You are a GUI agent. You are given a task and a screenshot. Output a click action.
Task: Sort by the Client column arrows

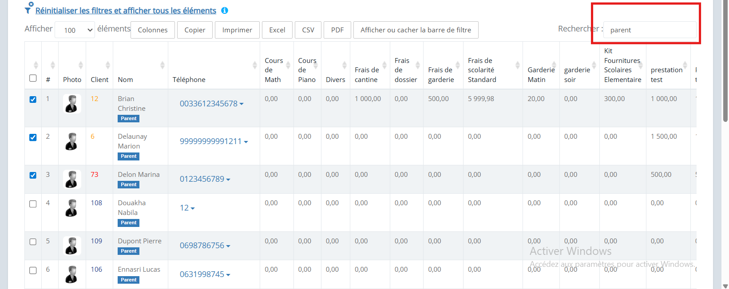point(107,65)
